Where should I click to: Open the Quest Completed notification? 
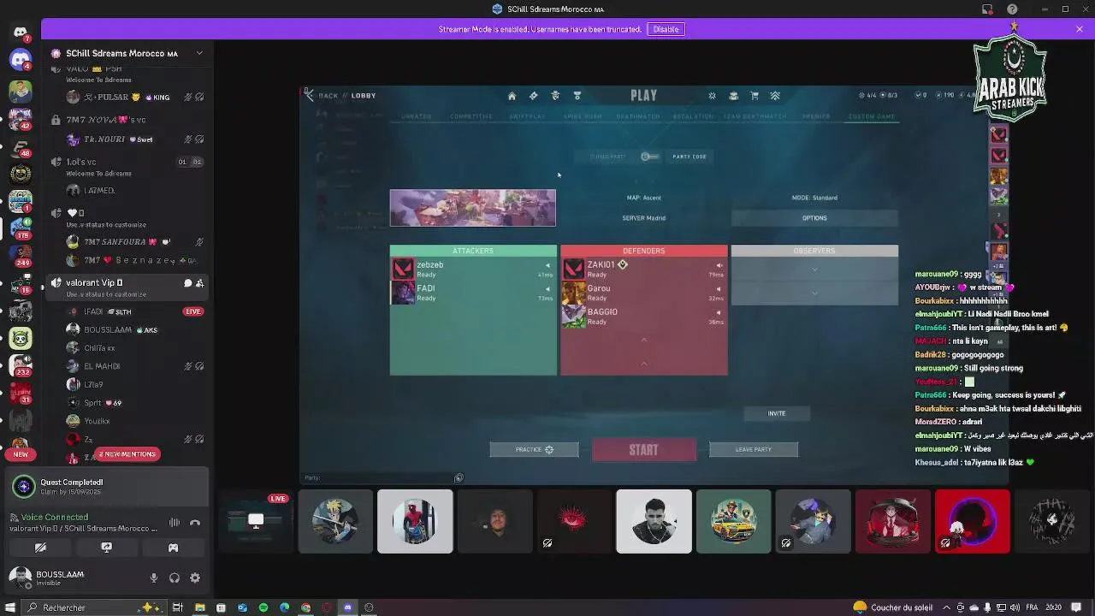tap(105, 487)
